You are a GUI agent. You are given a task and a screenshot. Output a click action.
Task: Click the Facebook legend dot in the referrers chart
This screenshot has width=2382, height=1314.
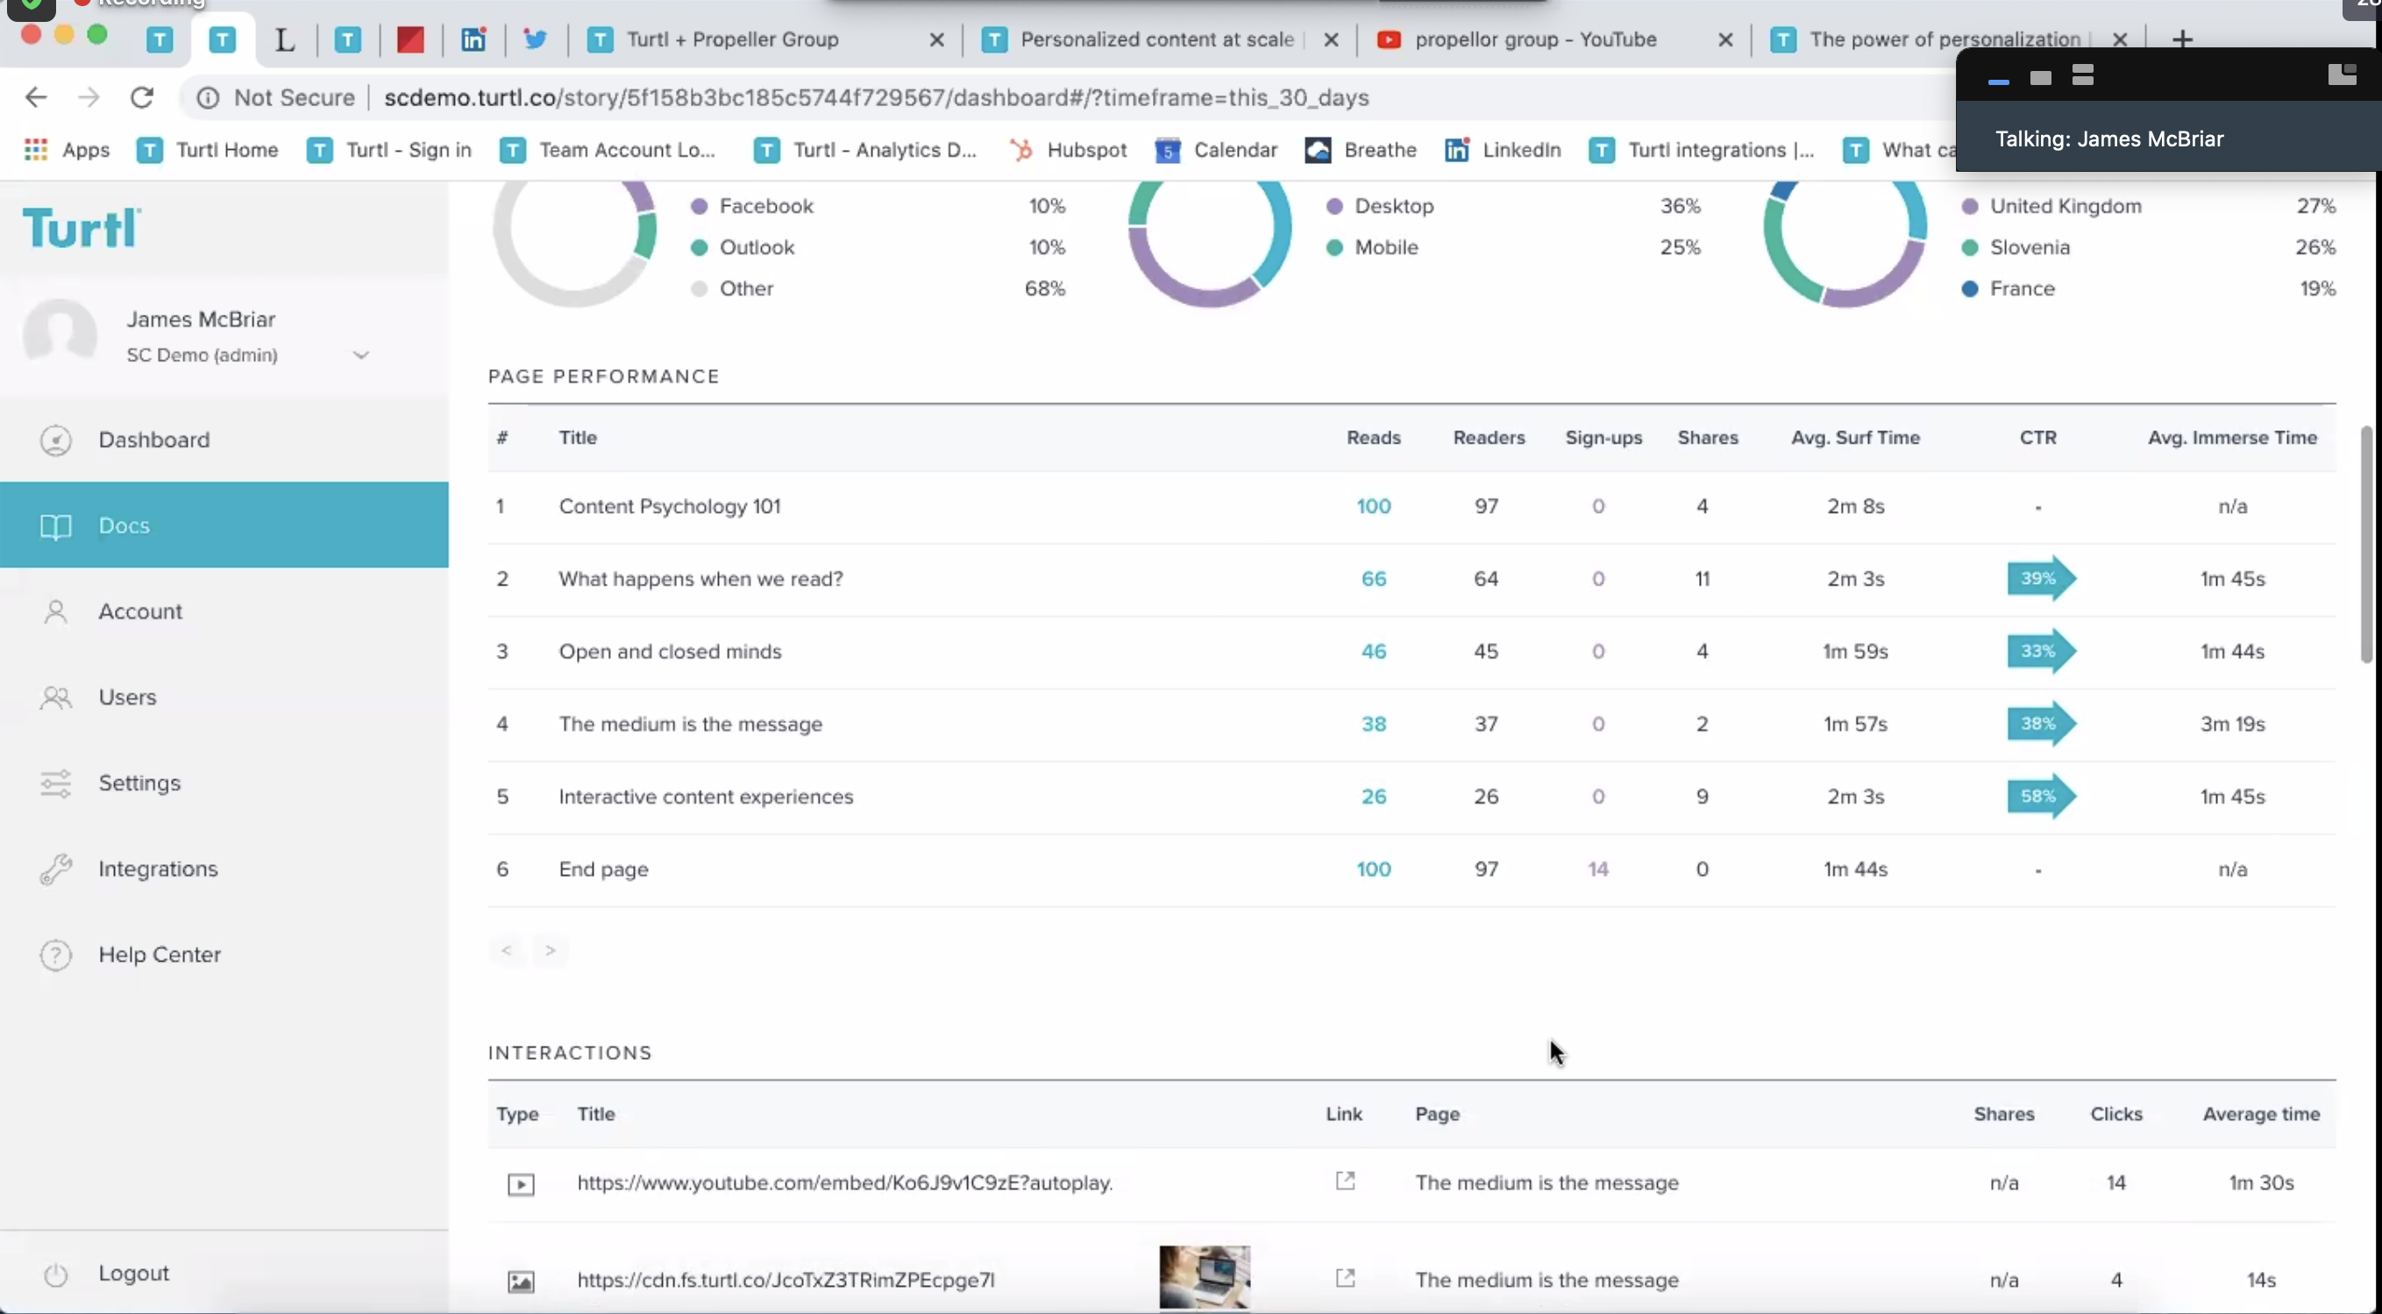tap(700, 205)
